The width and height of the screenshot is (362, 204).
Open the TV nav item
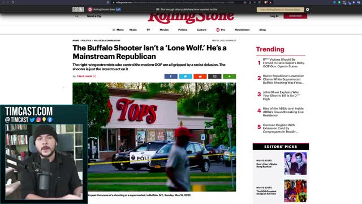148,30
